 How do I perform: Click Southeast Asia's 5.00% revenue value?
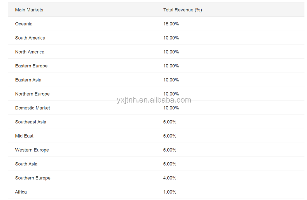(x=170, y=122)
